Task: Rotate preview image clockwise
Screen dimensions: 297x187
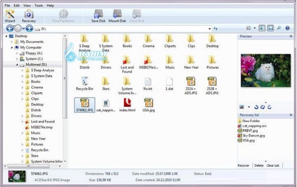Action: coord(269,107)
